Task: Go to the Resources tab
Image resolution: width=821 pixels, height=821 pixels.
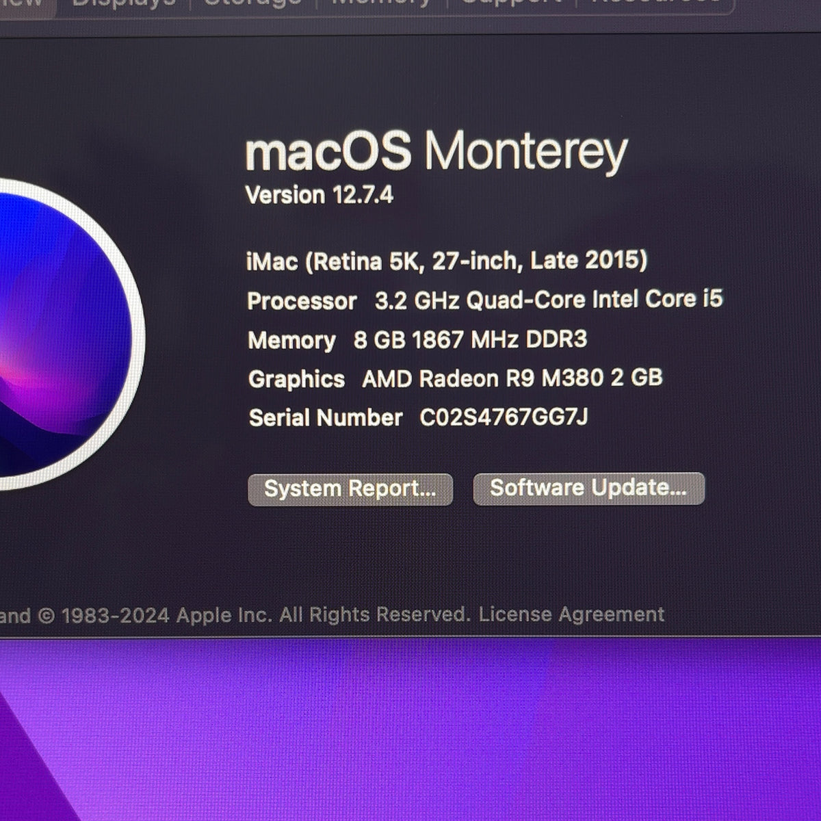Action: tap(655, 3)
